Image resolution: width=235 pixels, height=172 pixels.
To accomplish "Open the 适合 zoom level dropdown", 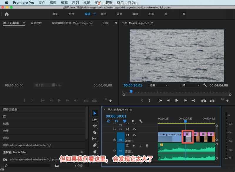I will (158, 85).
